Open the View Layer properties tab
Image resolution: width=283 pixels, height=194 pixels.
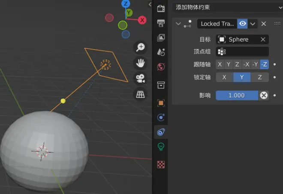point(161,38)
